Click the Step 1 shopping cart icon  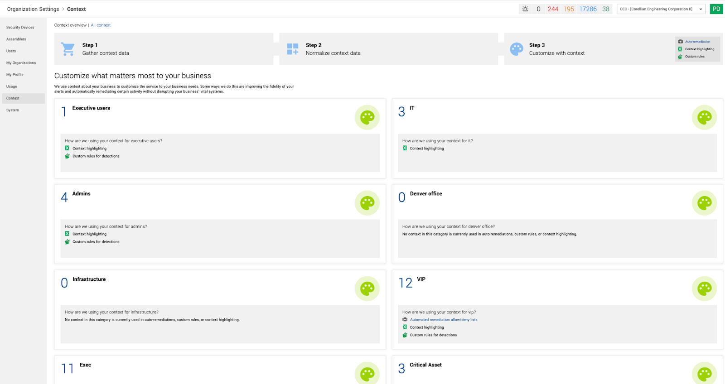68,49
